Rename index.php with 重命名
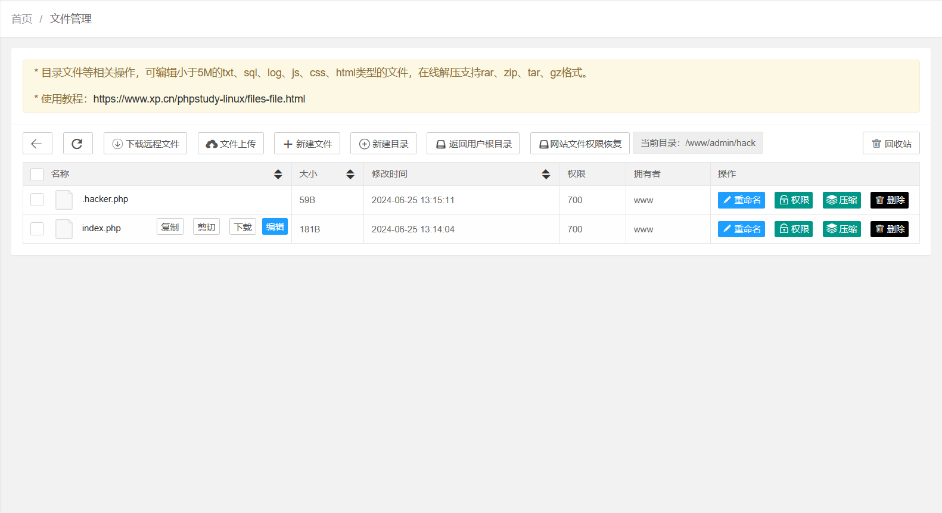The image size is (942, 513). point(741,229)
